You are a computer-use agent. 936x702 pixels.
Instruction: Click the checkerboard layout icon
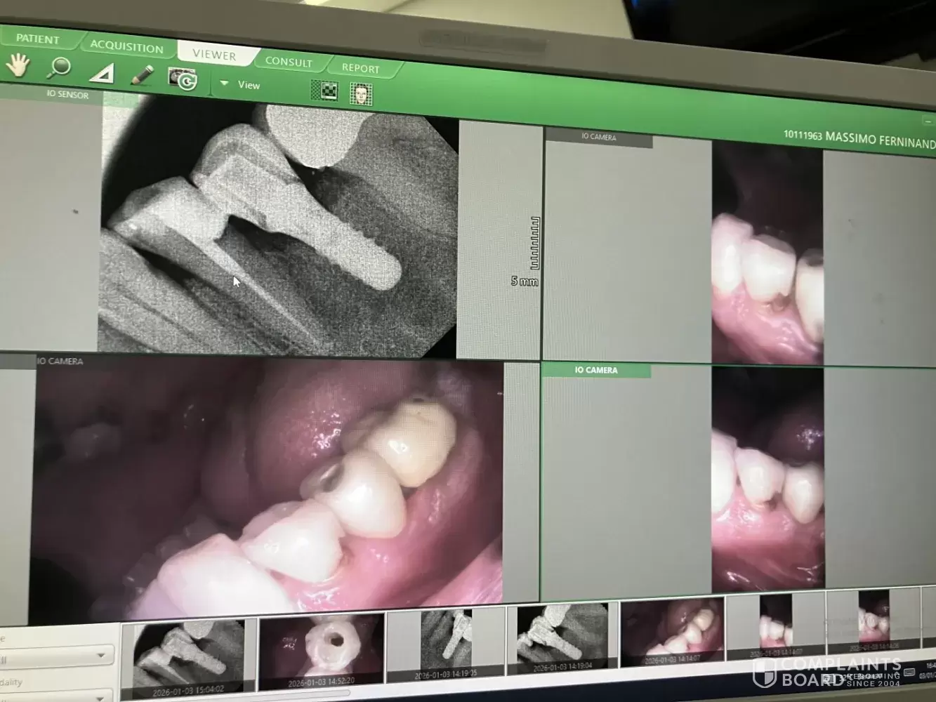(x=324, y=90)
